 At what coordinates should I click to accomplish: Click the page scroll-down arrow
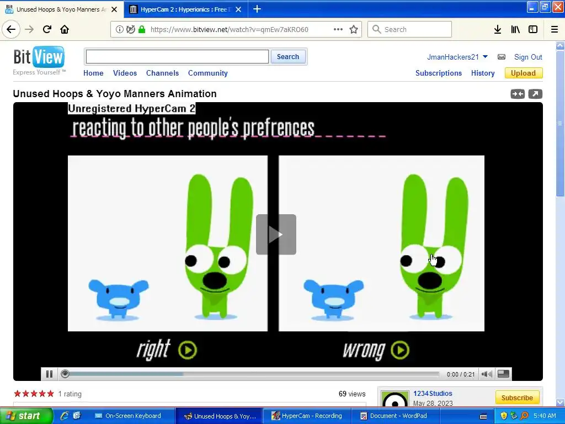560,402
